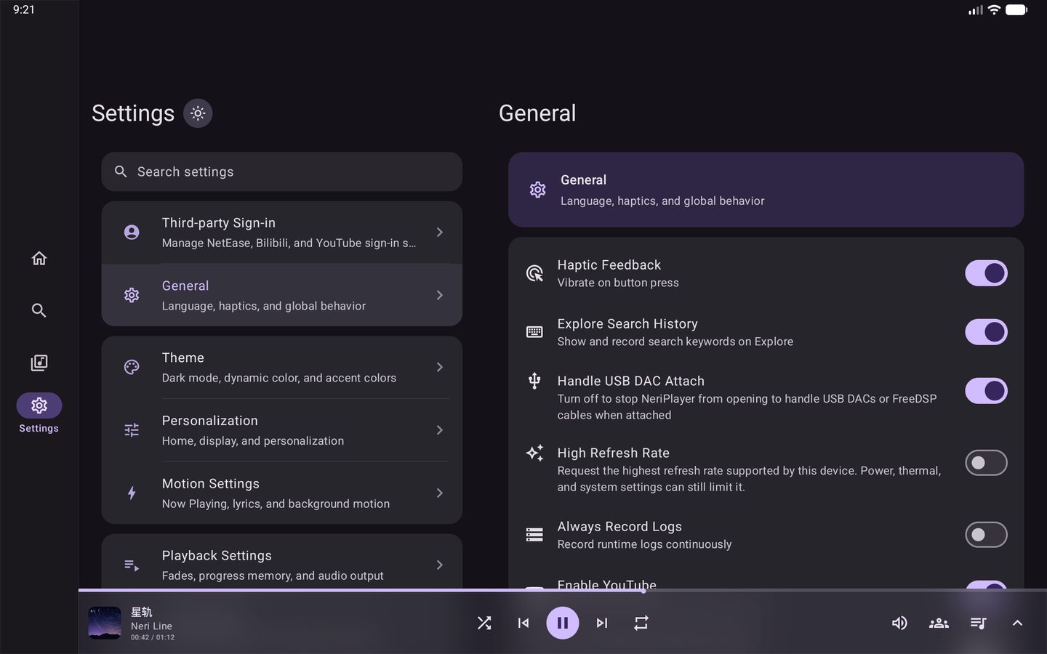Click the battery status icon
The width and height of the screenshot is (1047, 654).
click(x=1016, y=10)
